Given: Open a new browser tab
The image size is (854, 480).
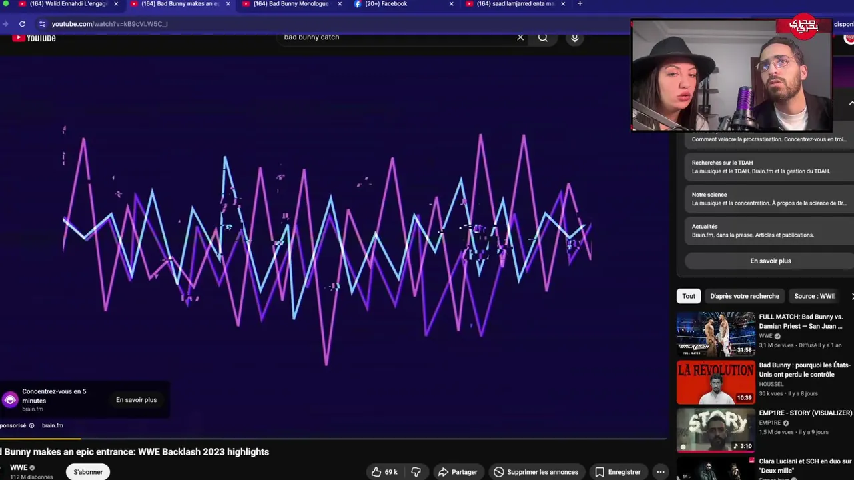Looking at the screenshot, I should point(580,4).
